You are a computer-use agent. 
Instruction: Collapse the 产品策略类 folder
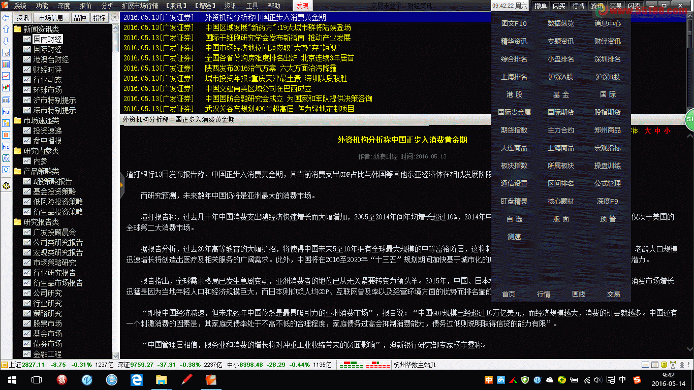click(17, 171)
